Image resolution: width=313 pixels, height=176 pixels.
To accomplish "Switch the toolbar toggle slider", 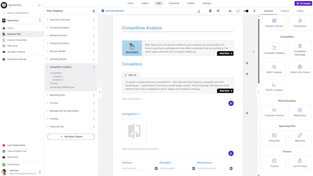I will point(246,11).
